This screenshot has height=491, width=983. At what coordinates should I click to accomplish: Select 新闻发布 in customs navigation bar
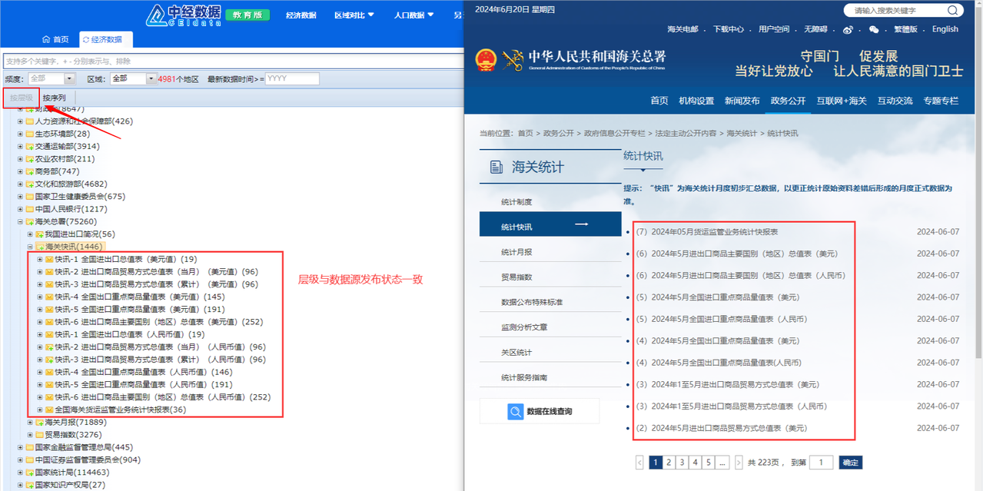point(742,101)
